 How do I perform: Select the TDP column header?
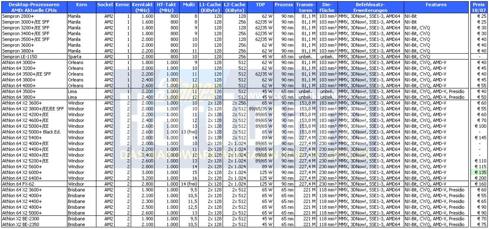[259, 5]
